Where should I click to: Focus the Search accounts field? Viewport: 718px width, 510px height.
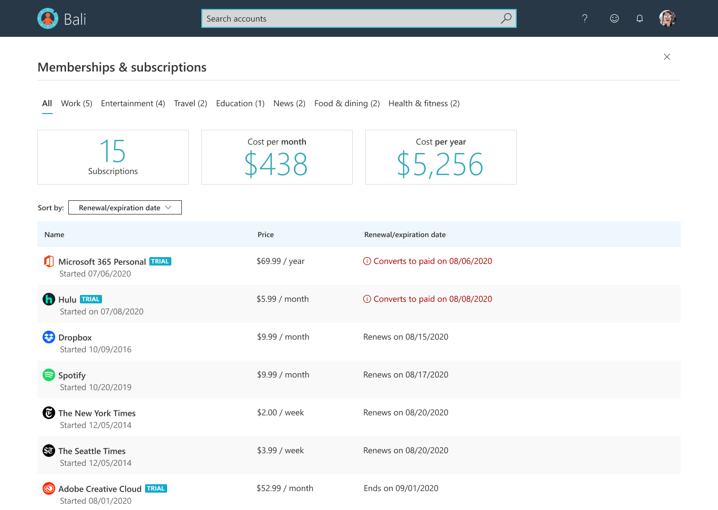[359, 18]
